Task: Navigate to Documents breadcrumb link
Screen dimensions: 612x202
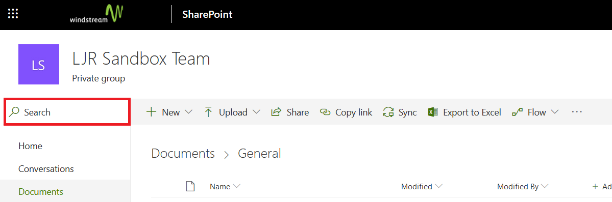Action: [183, 153]
